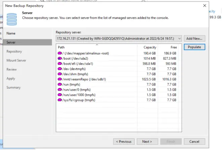The height and width of the screenshot is (150, 222).
Task: Select the /run (tmpfs) path text
Action: [x=71, y=85]
